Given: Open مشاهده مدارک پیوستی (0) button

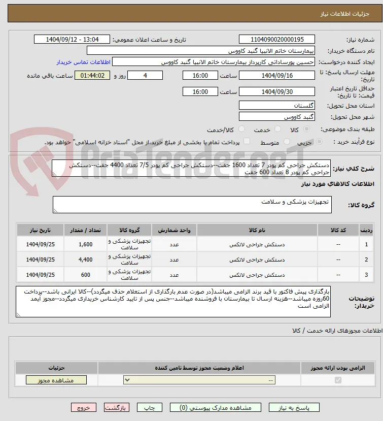Looking at the screenshot, I should [216, 408].
